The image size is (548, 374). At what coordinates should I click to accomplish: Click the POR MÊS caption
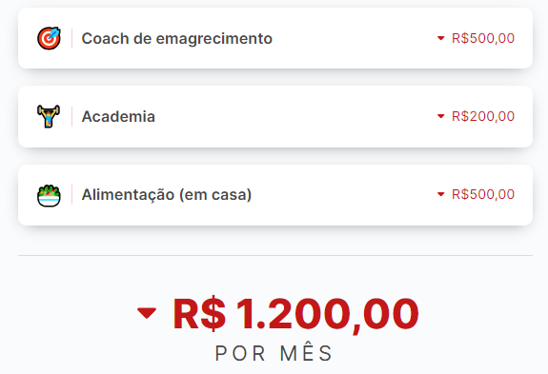click(274, 353)
